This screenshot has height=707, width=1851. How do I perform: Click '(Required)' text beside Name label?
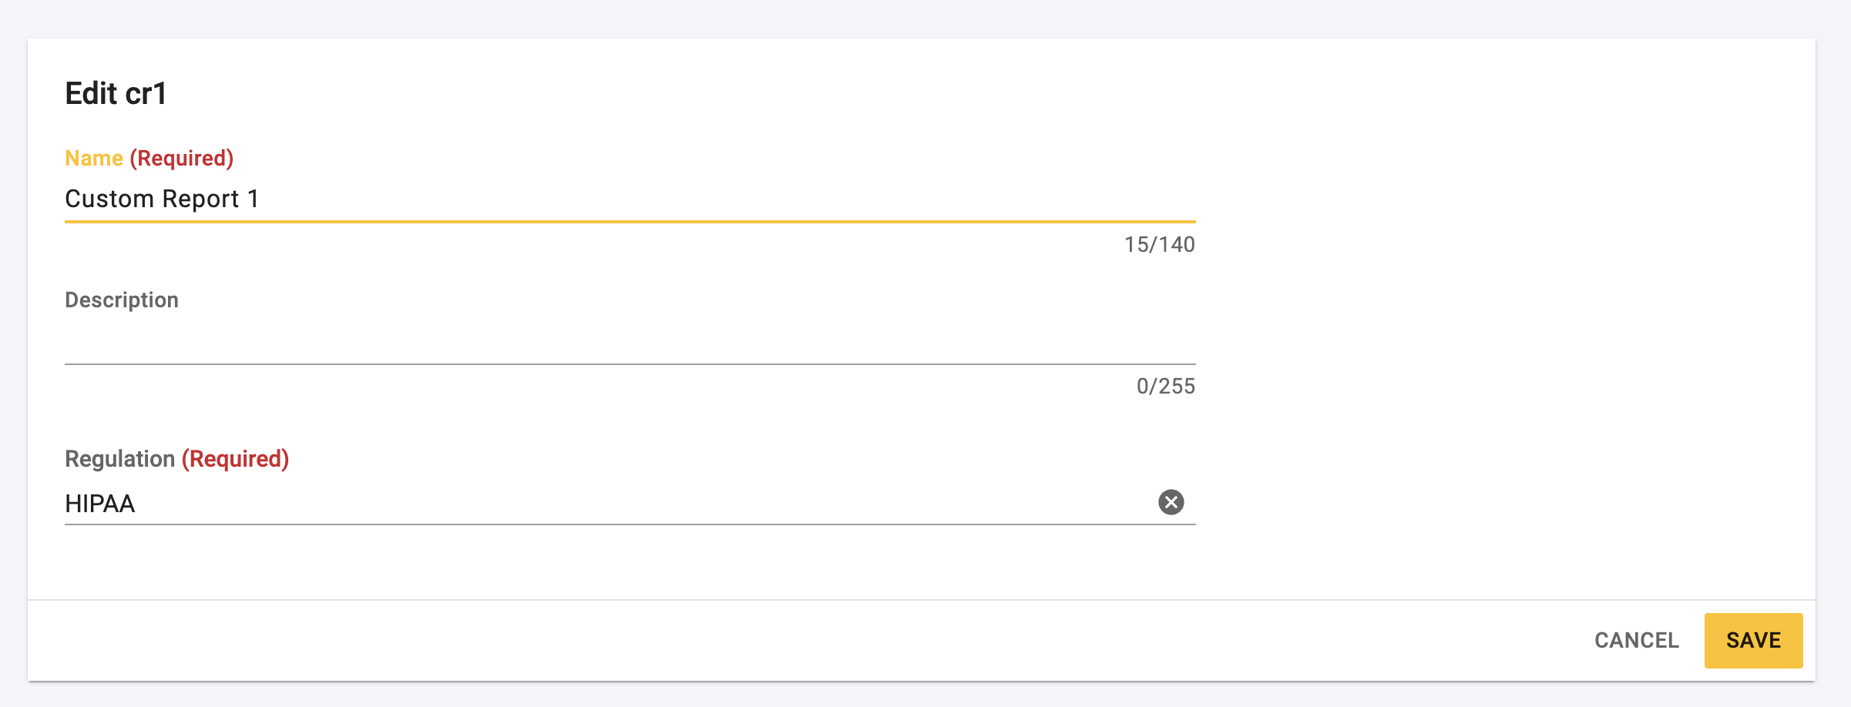[x=182, y=158]
